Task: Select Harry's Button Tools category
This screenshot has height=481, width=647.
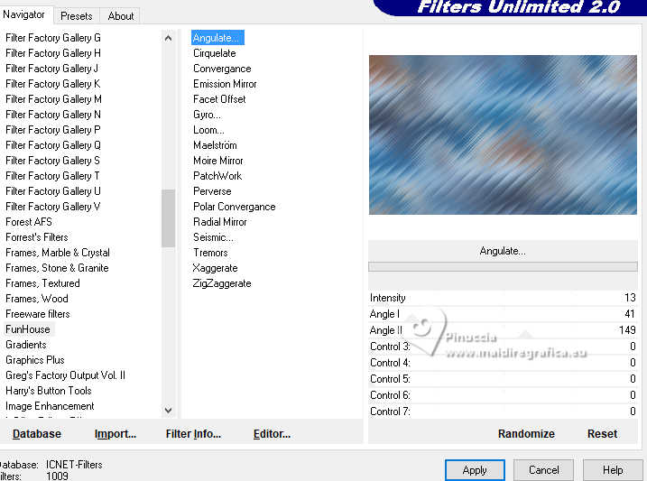Action: click(x=49, y=390)
